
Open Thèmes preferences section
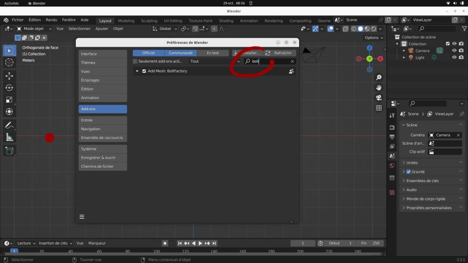(102, 63)
